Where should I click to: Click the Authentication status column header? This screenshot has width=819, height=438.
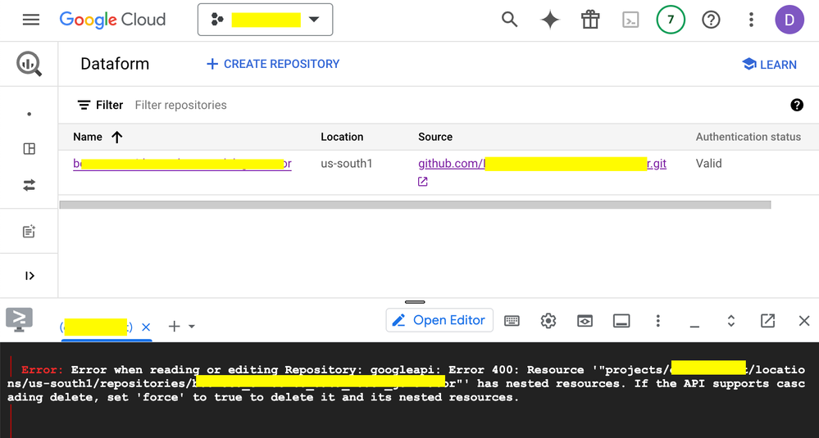(748, 137)
